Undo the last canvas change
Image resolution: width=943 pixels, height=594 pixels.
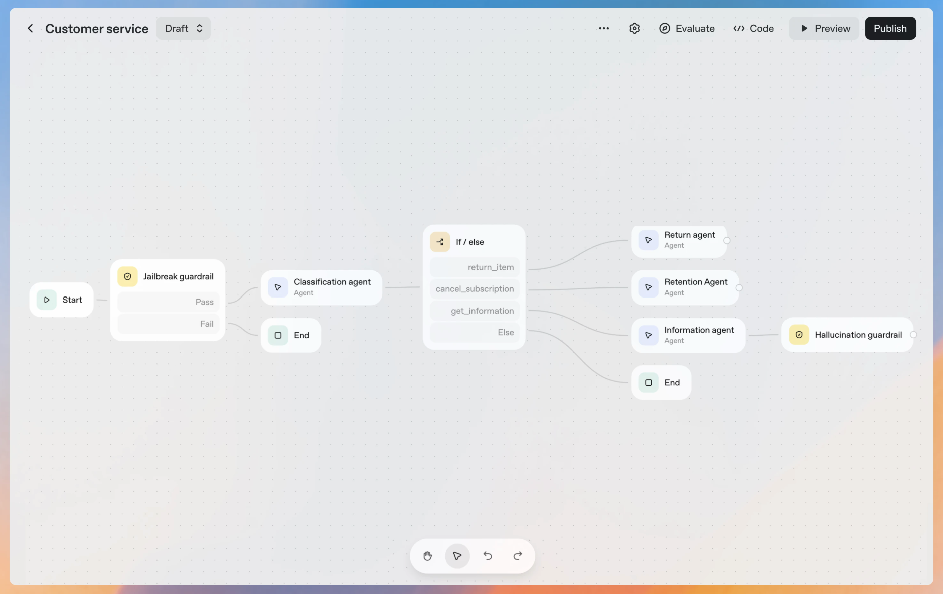[x=488, y=556]
